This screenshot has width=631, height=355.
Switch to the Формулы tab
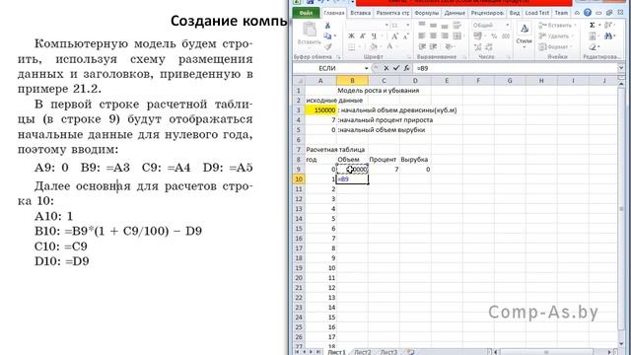coord(426,13)
